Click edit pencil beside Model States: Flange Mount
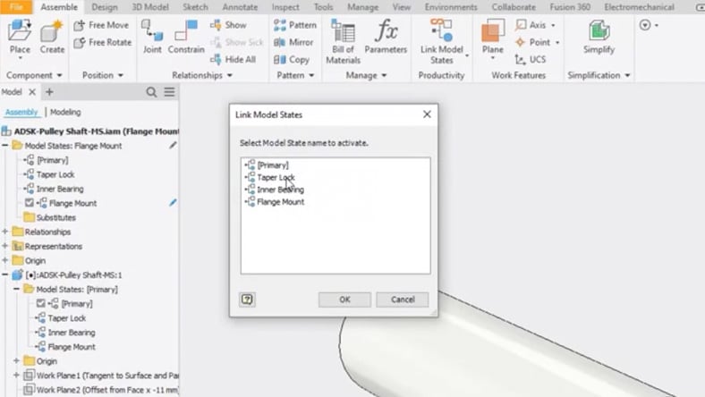This screenshot has height=397, width=705. coord(173,145)
